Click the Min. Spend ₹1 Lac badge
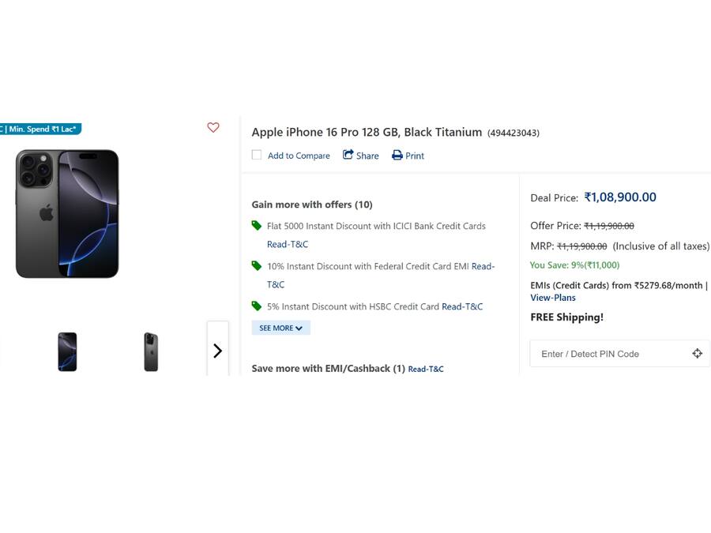Image resolution: width=711 pixels, height=533 pixels. point(39,128)
